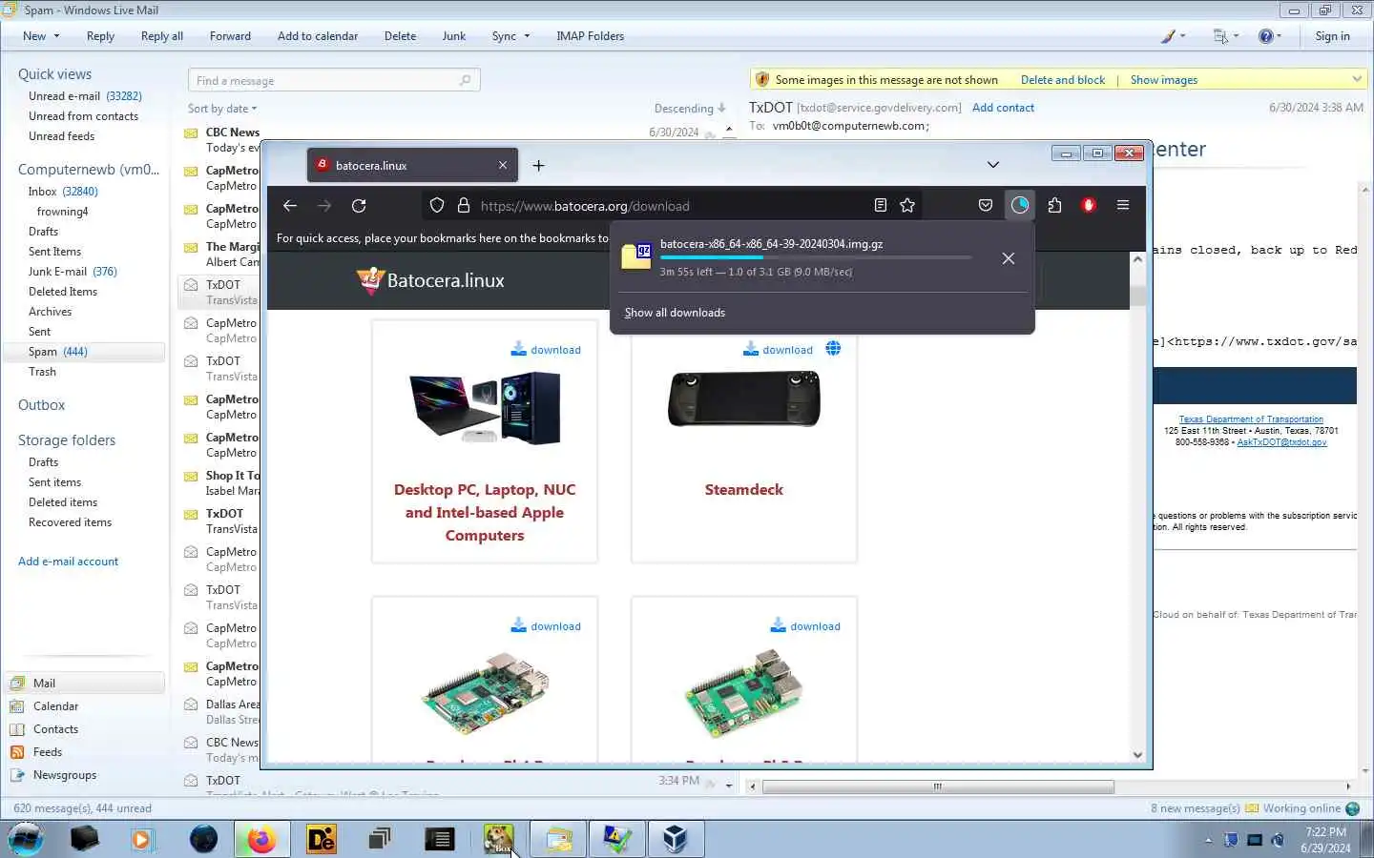The width and height of the screenshot is (1374, 858).
Task: Download Desktop PC, Laptop, NUC image
Action: coord(546,350)
